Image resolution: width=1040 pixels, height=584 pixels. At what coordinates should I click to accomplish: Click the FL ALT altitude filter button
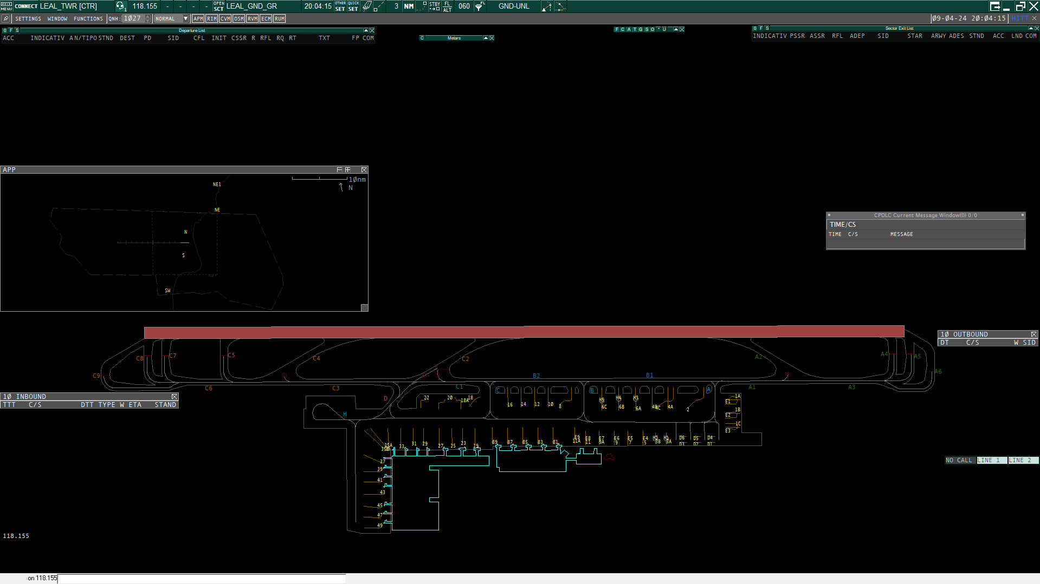tap(447, 6)
